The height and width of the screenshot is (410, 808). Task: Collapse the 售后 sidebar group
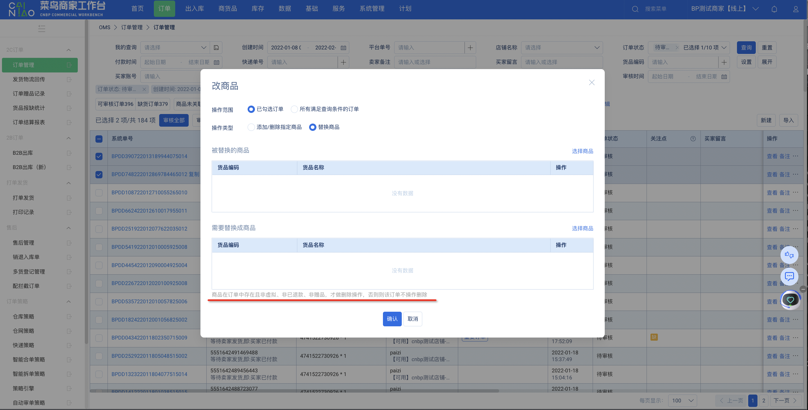click(69, 228)
